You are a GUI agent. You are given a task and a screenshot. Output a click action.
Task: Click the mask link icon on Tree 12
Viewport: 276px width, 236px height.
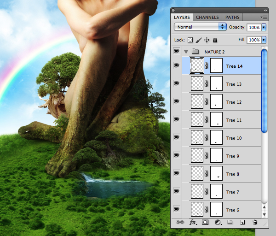[207, 101]
